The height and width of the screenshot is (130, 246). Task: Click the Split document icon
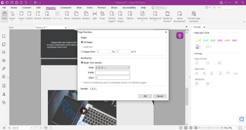coord(95,14)
